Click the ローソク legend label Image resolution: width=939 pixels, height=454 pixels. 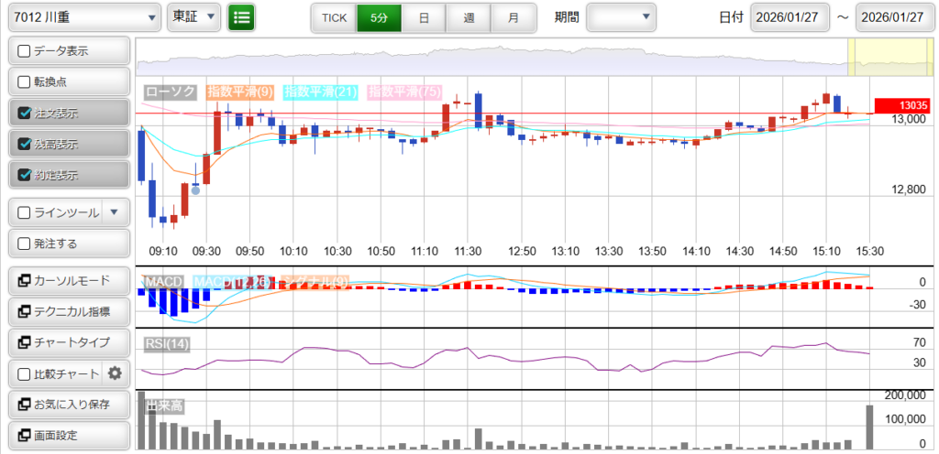[x=171, y=92]
